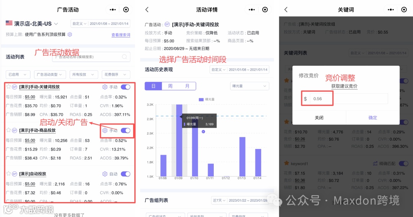
Task: Open 近7天 dropdown in 广告组列表
Action: point(219,201)
